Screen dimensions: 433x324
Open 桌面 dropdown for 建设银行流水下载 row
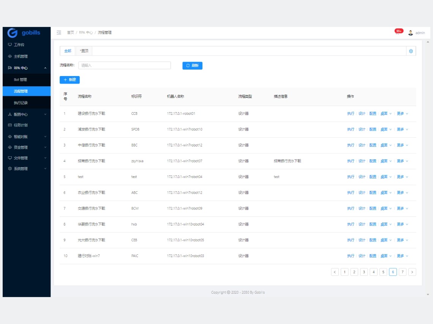pyautogui.click(x=386, y=114)
